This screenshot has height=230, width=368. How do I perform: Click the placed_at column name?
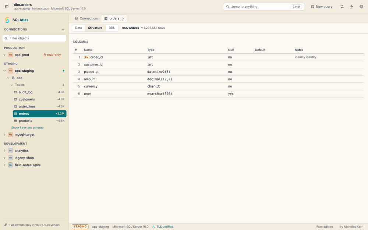[x=91, y=72]
